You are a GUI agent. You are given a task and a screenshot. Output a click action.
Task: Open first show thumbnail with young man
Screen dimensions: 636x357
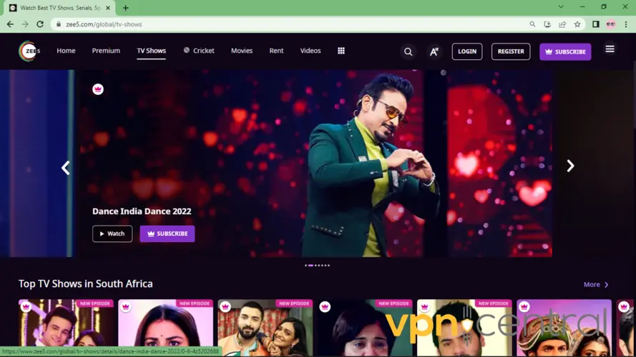66,328
